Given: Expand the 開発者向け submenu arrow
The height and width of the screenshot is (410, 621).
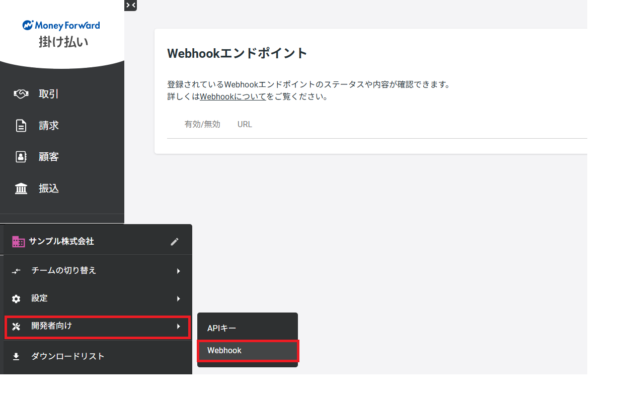Looking at the screenshot, I should (x=178, y=326).
